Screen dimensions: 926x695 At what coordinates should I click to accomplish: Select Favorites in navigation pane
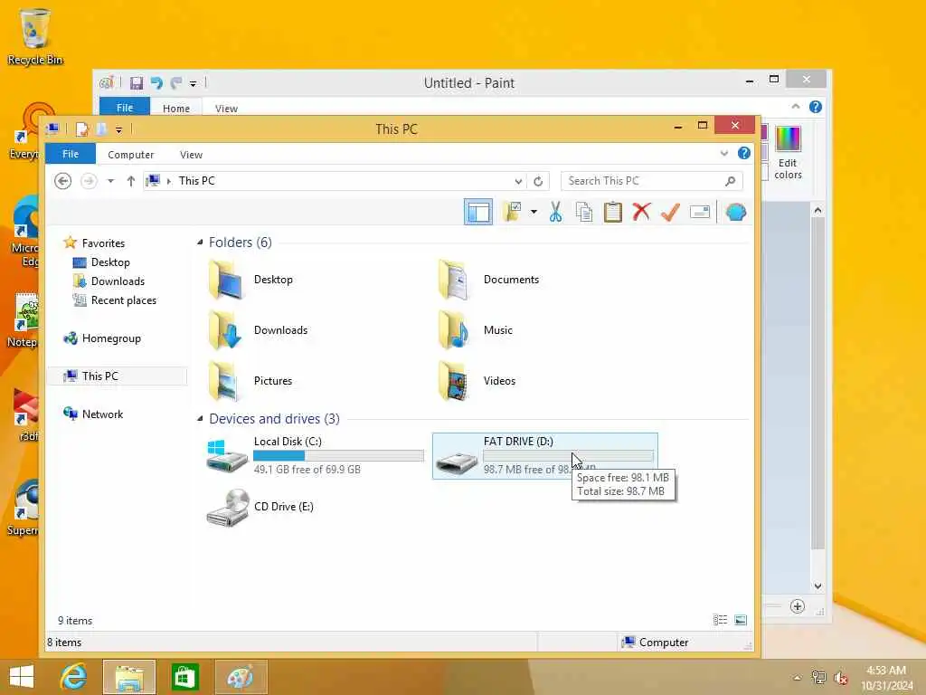coord(103,243)
